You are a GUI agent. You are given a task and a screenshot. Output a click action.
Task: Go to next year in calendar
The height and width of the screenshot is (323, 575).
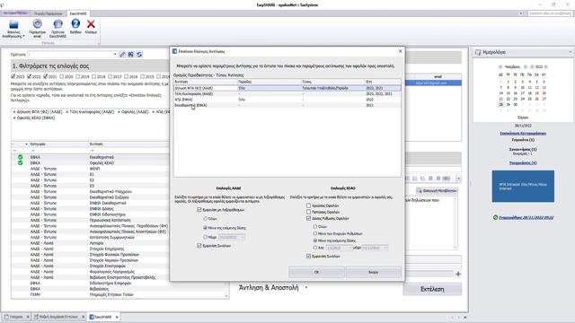546,67
